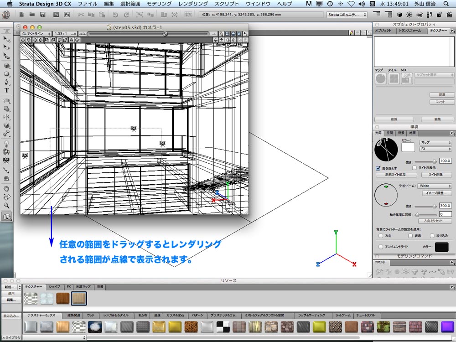Open the ライトドーム White dropdown
The height and width of the screenshot is (342, 456).
pos(435,186)
